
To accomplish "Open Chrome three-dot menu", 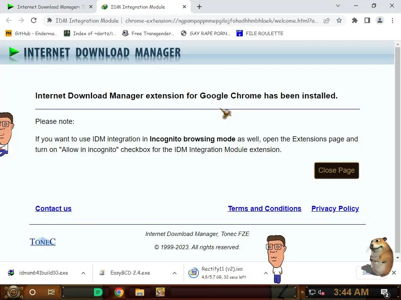I will [x=392, y=20].
